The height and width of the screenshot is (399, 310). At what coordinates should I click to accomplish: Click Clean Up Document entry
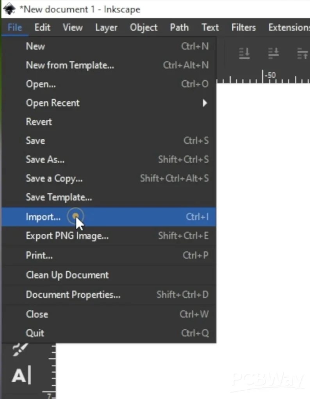[67, 275]
